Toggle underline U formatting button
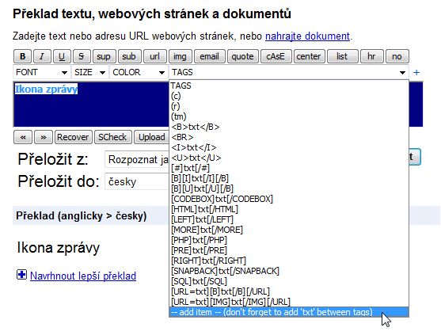Image resolution: width=441 pixels, height=335 pixels. tap(62, 56)
